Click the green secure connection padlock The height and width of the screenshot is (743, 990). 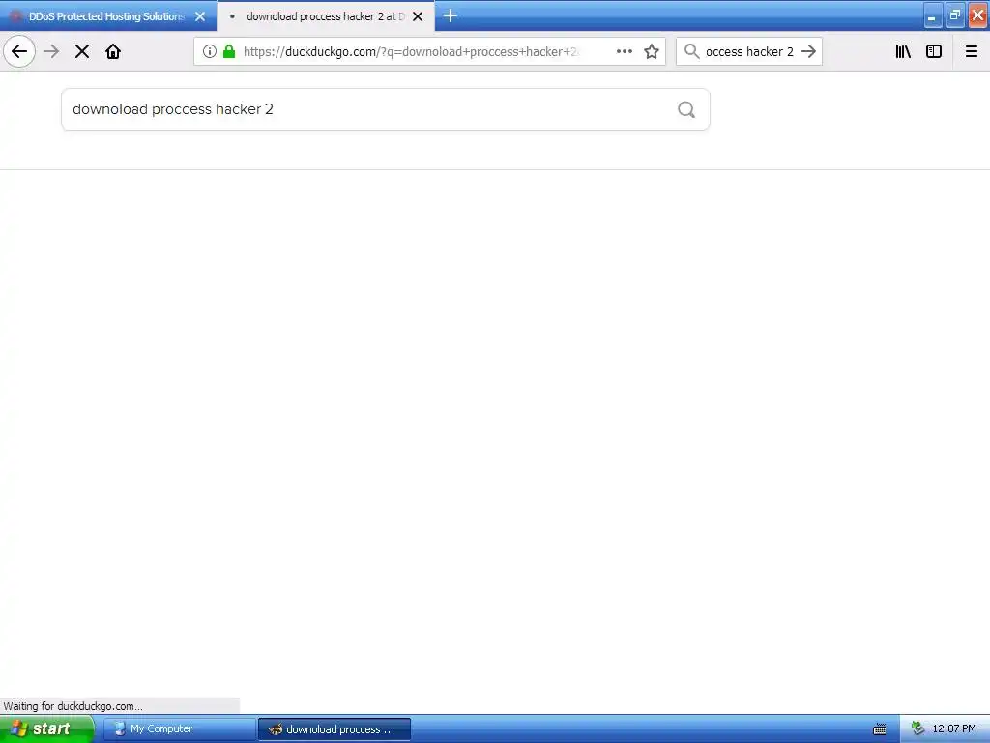click(229, 51)
